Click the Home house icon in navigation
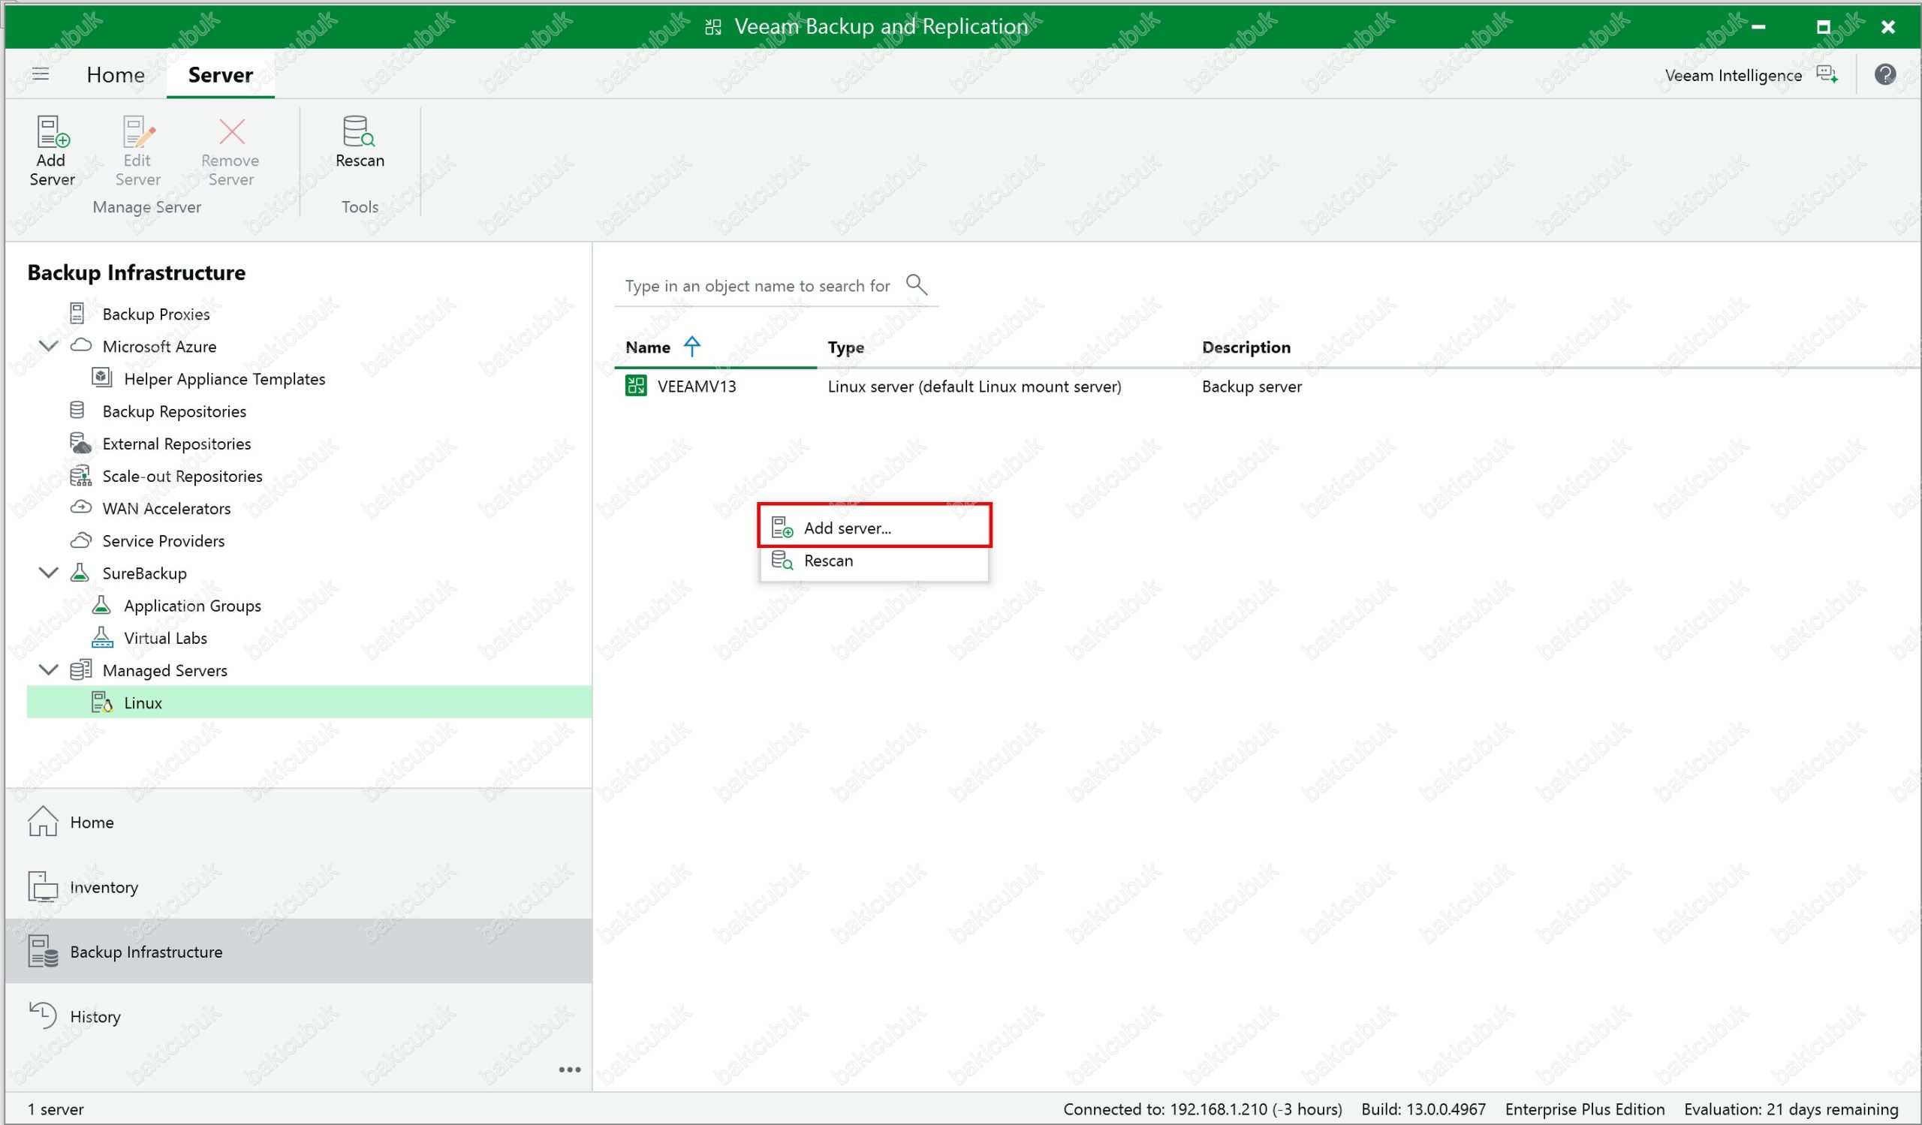This screenshot has height=1125, width=1922. click(x=43, y=821)
